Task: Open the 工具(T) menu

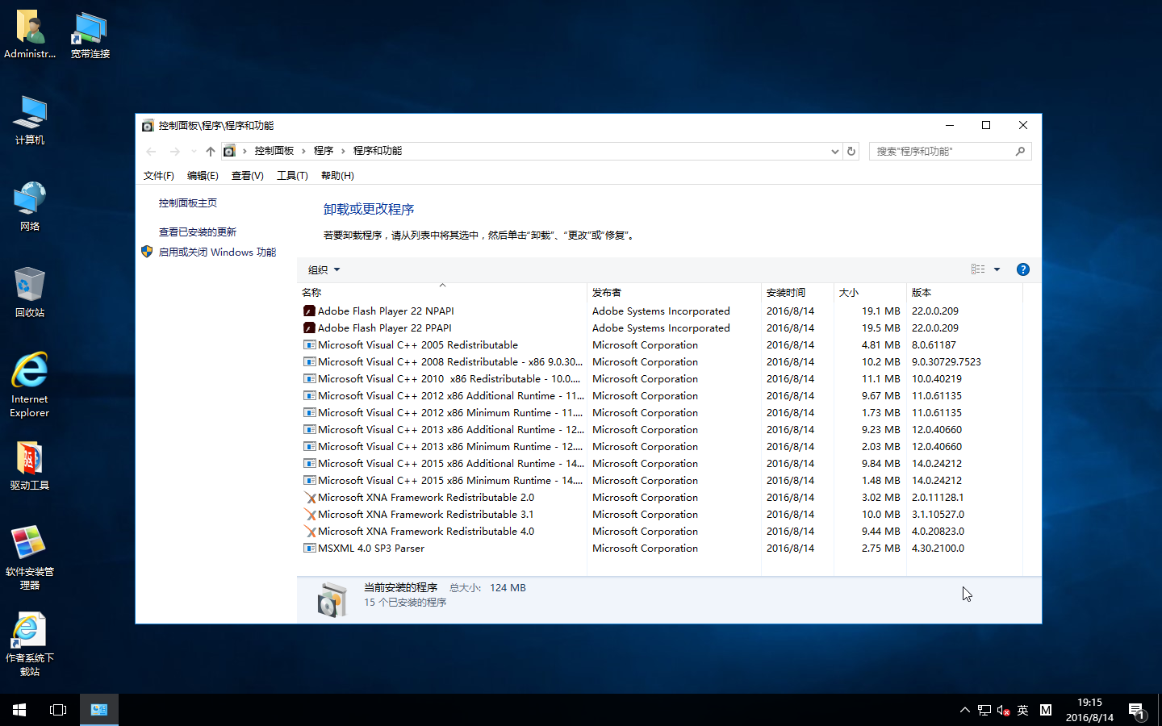Action: (292, 175)
